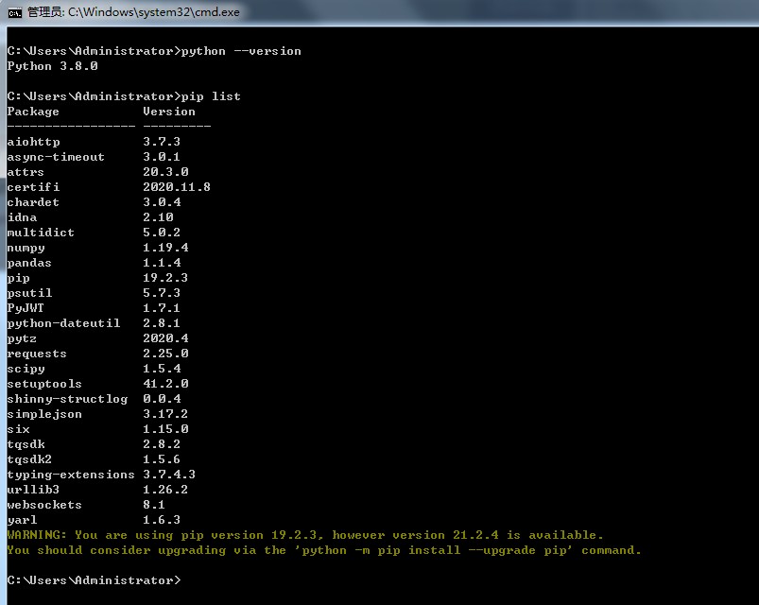
Task: Click the 'certifi' package name
Action: tap(33, 187)
